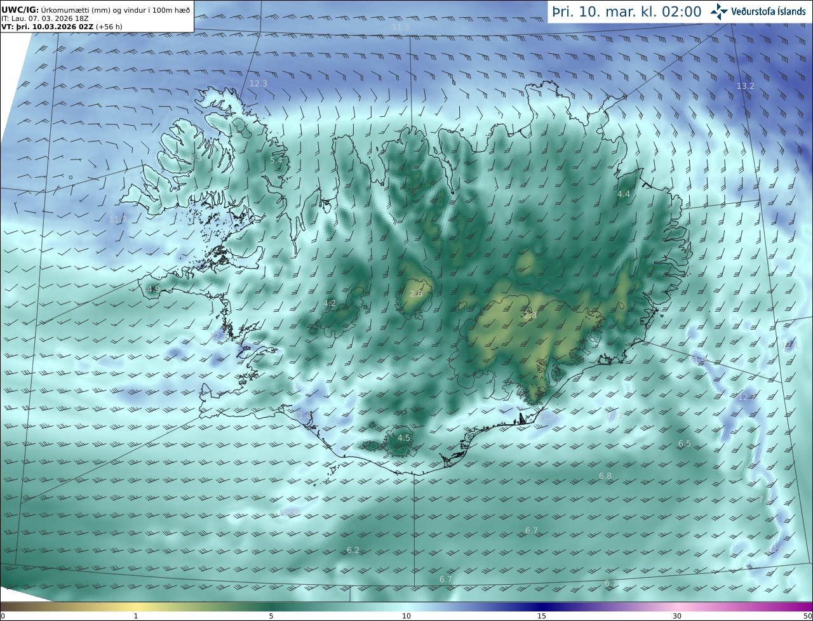Screen dimensions: 813x621
Task: Click the 6.8 value label over the sea
Action: (605, 476)
